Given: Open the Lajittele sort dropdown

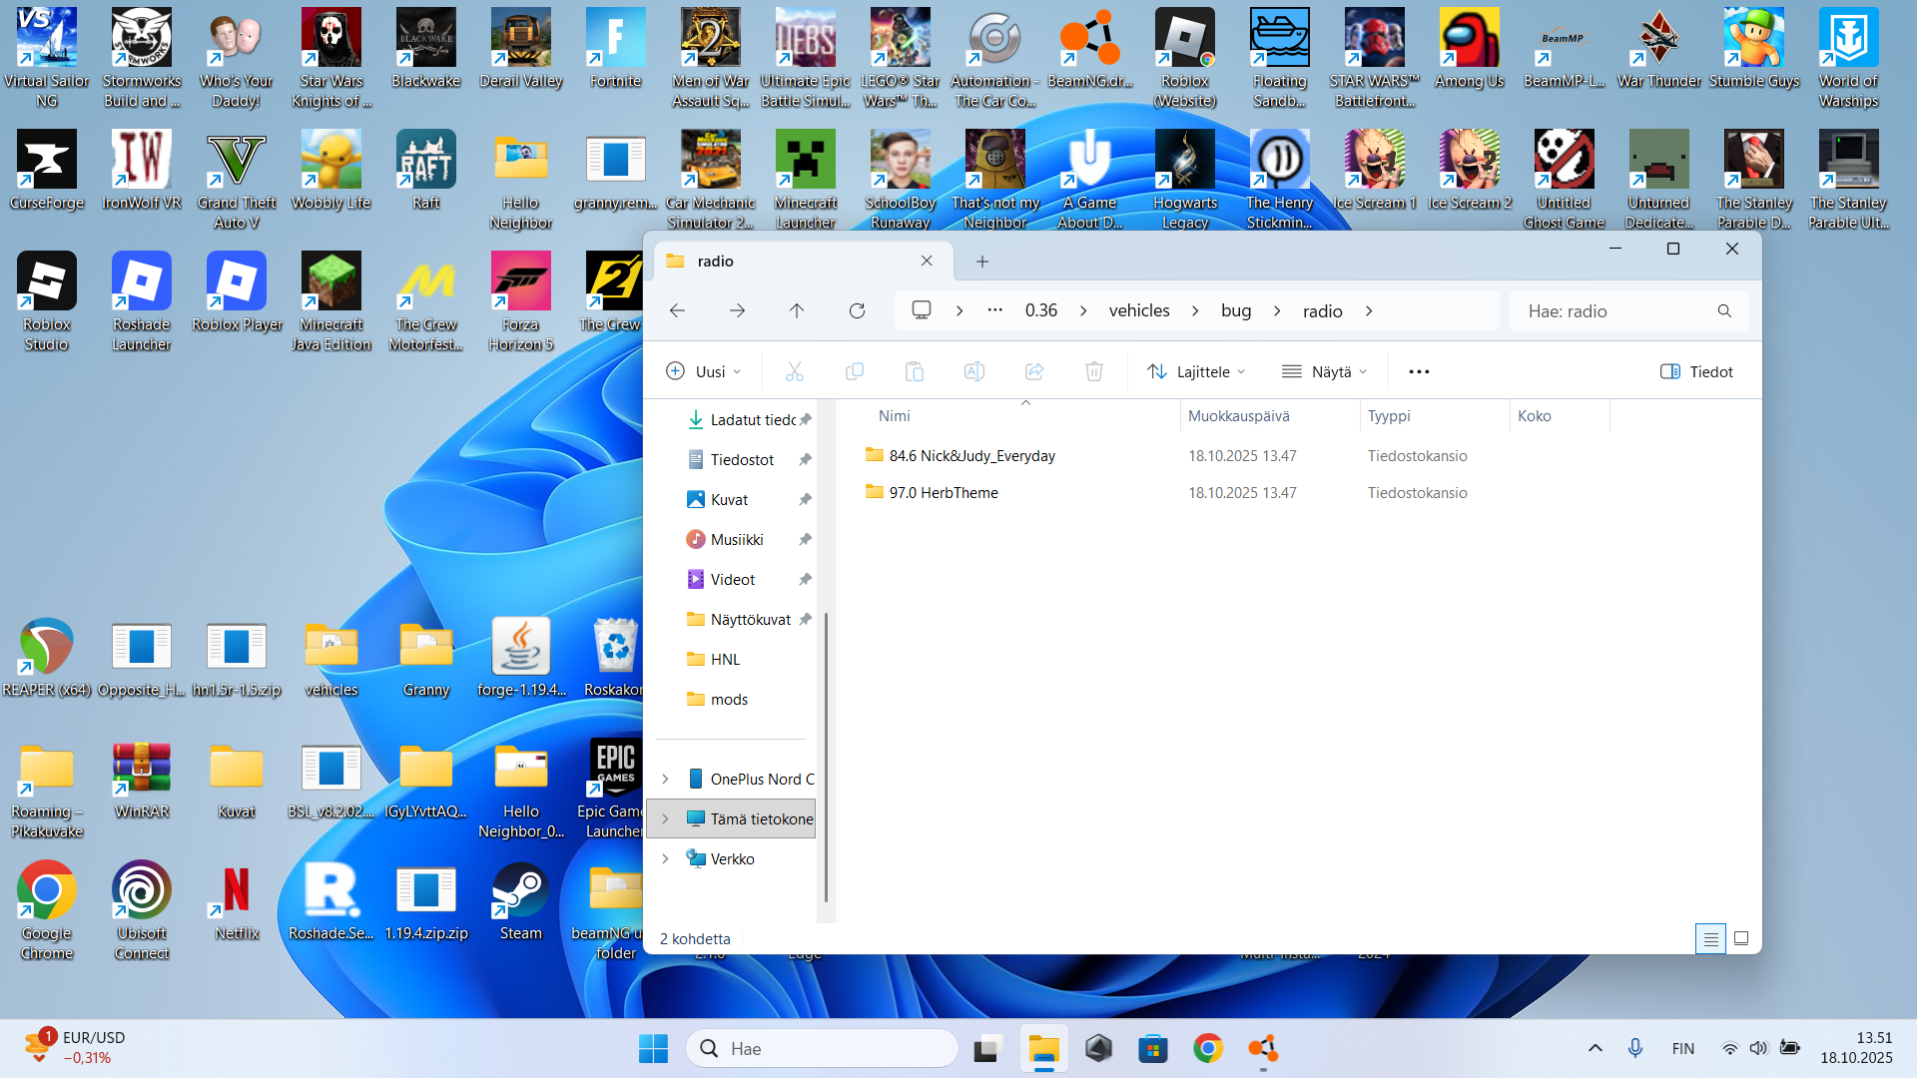Looking at the screenshot, I should coord(1196,371).
